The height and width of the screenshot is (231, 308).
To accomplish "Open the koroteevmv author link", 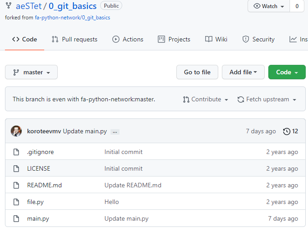I will [x=44, y=131].
